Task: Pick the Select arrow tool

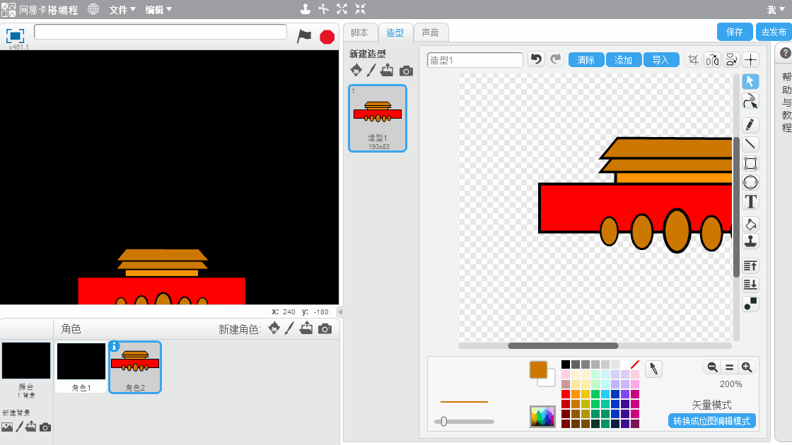Action: (750, 81)
